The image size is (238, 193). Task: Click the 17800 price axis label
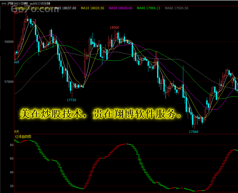9,82
